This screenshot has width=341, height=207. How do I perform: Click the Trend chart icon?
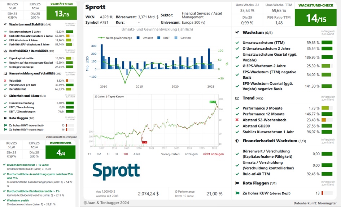pos(237,98)
